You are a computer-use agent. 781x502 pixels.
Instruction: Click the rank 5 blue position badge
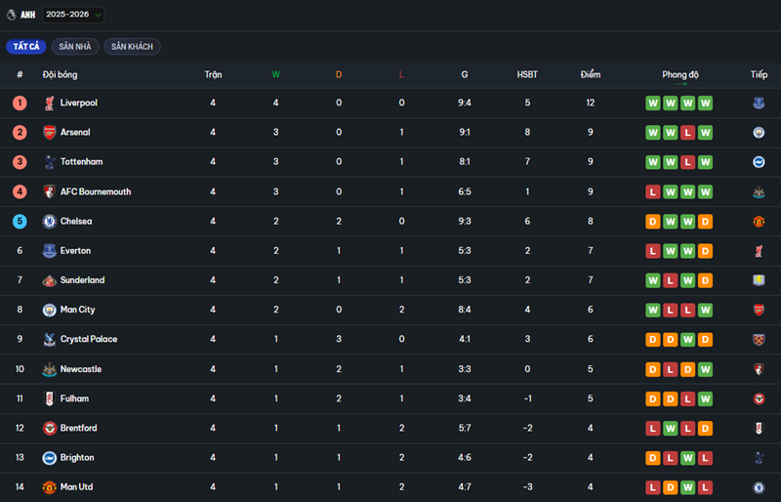pyautogui.click(x=20, y=222)
